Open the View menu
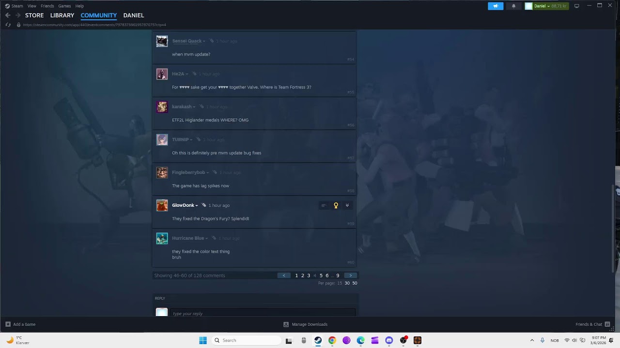 (32, 6)
